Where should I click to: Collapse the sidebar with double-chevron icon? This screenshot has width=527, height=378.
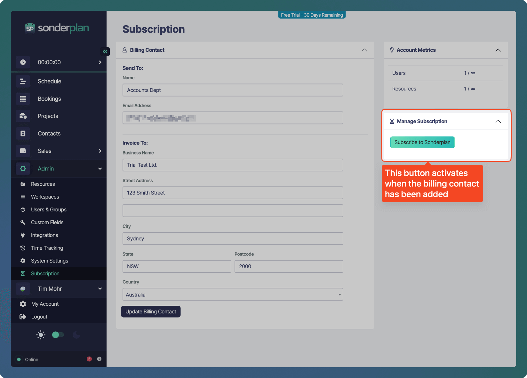(x=105, y=51)
